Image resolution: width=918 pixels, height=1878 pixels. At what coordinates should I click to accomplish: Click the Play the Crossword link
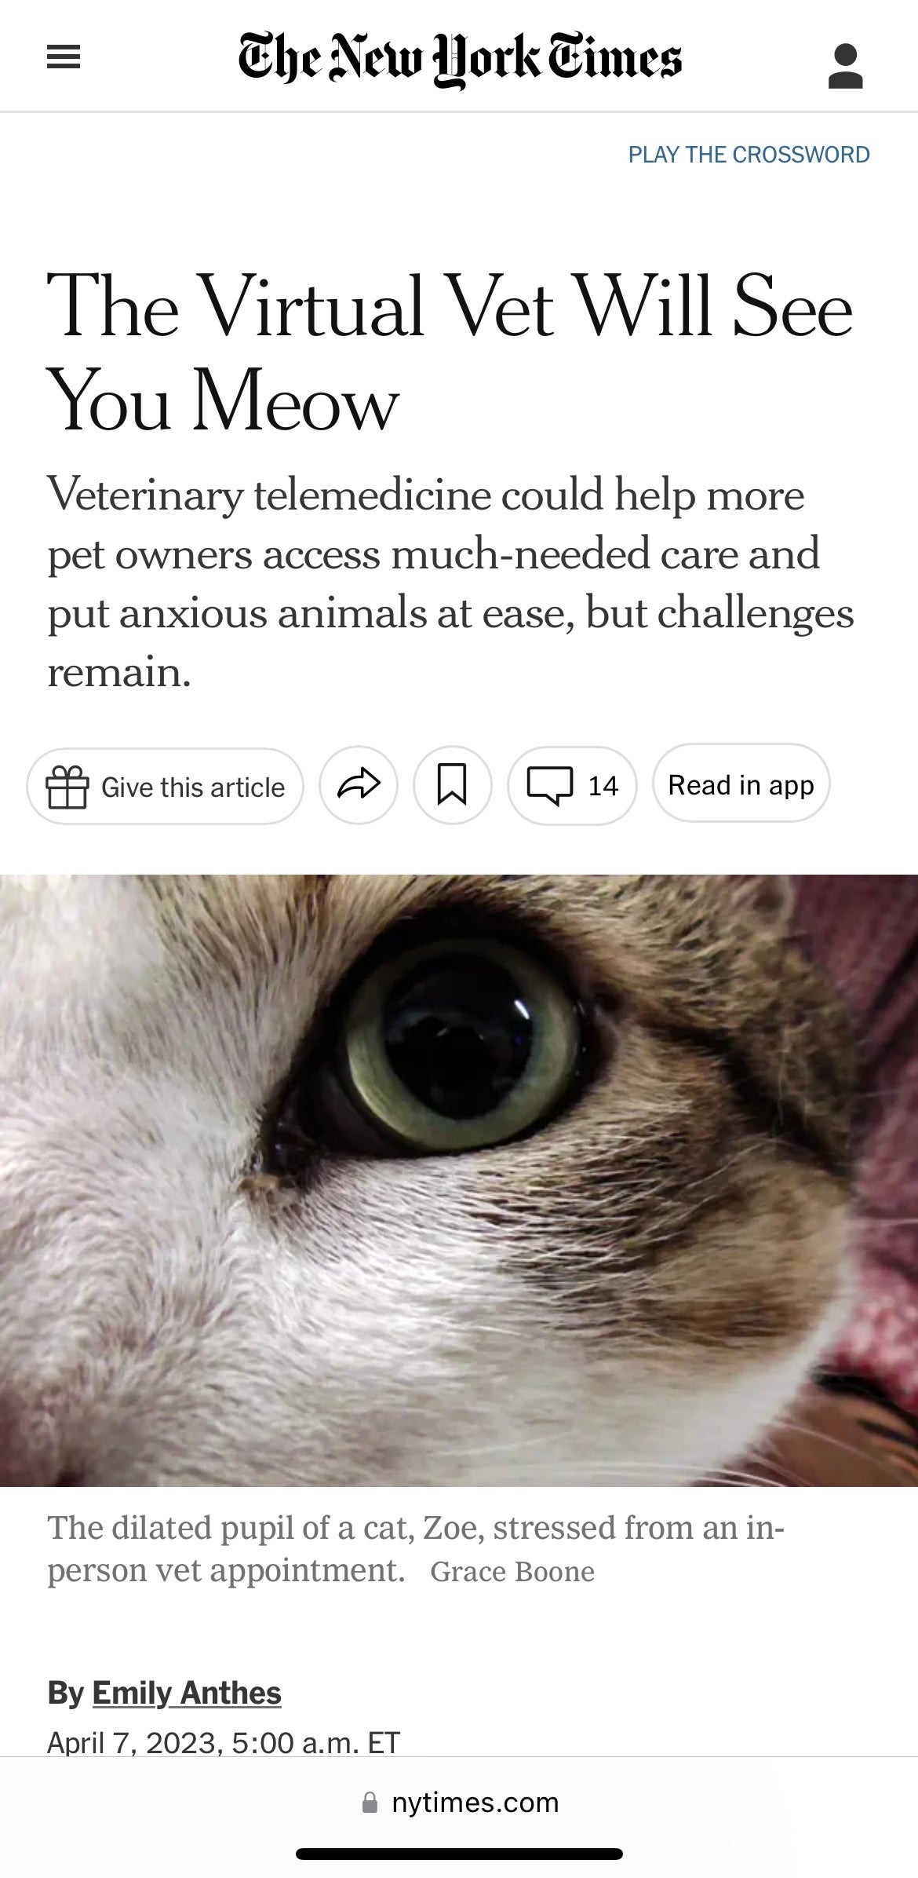(749, 155)
